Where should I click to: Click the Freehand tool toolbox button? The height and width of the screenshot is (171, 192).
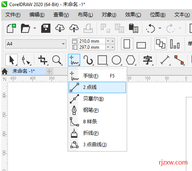pos(74,60)
